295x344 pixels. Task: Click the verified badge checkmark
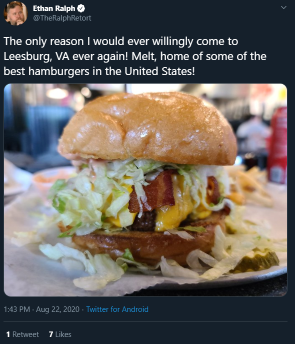tap(81, 9)
